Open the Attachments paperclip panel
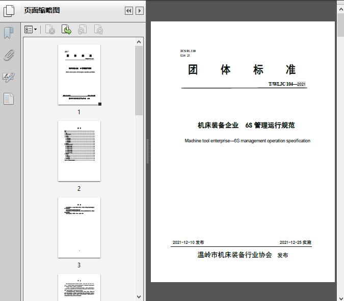344x301 pixels. (9, 55)
